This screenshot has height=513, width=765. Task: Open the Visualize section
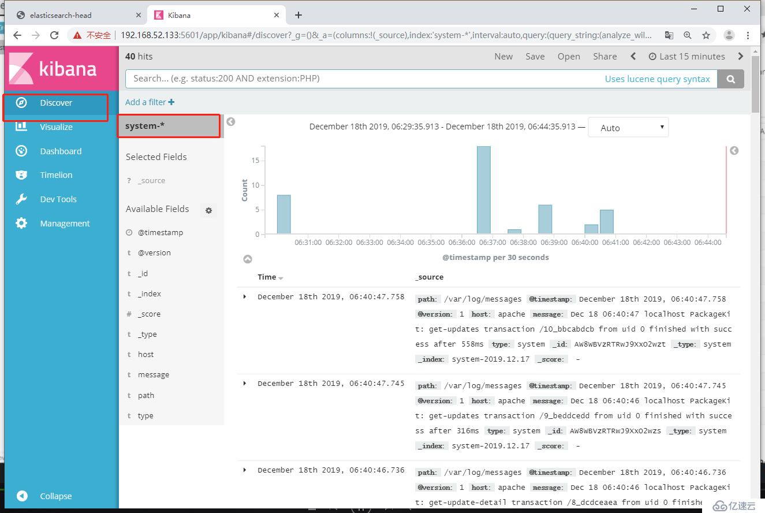coord(56,127)
